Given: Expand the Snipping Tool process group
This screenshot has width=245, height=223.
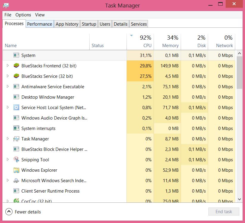Looking at the screenshot, I should point(8,159).
